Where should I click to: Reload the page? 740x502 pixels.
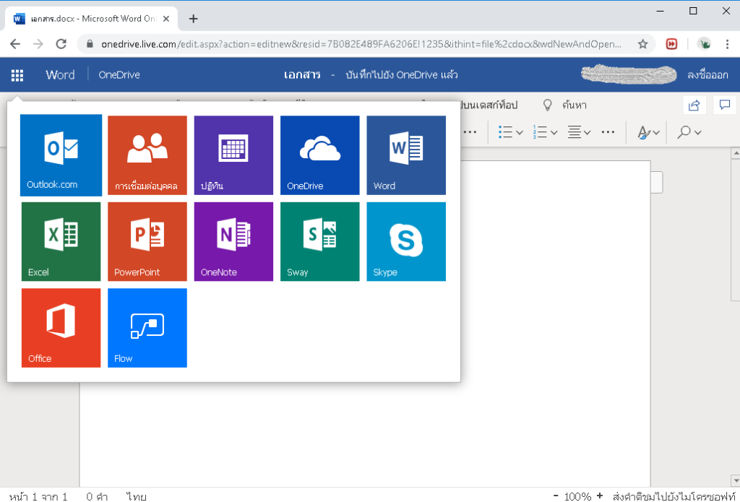pos(61,44)
